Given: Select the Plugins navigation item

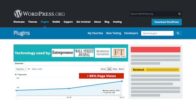Looking at the screenshot, I should 45,22.
